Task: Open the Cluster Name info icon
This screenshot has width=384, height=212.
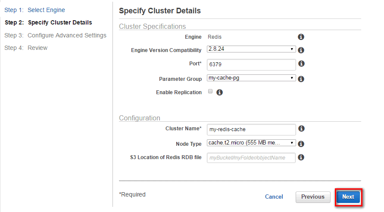Action: [x=302, y=129]
